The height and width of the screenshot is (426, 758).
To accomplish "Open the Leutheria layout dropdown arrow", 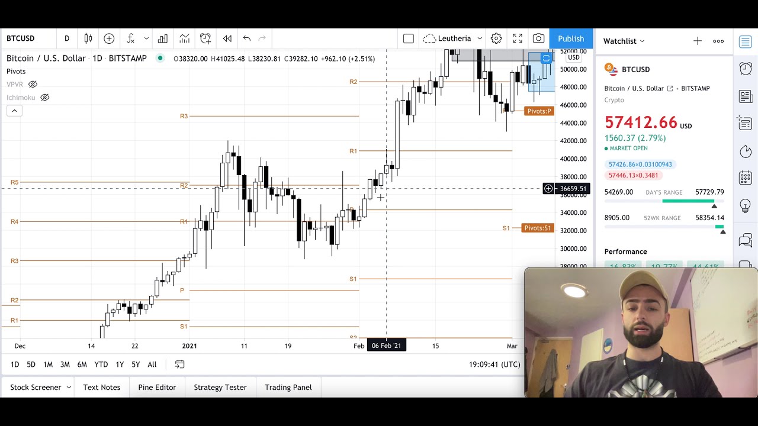I will coord(480,38).
